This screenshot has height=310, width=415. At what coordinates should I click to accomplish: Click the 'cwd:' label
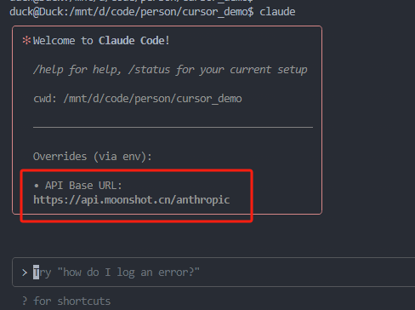click(x=45, y=99)
